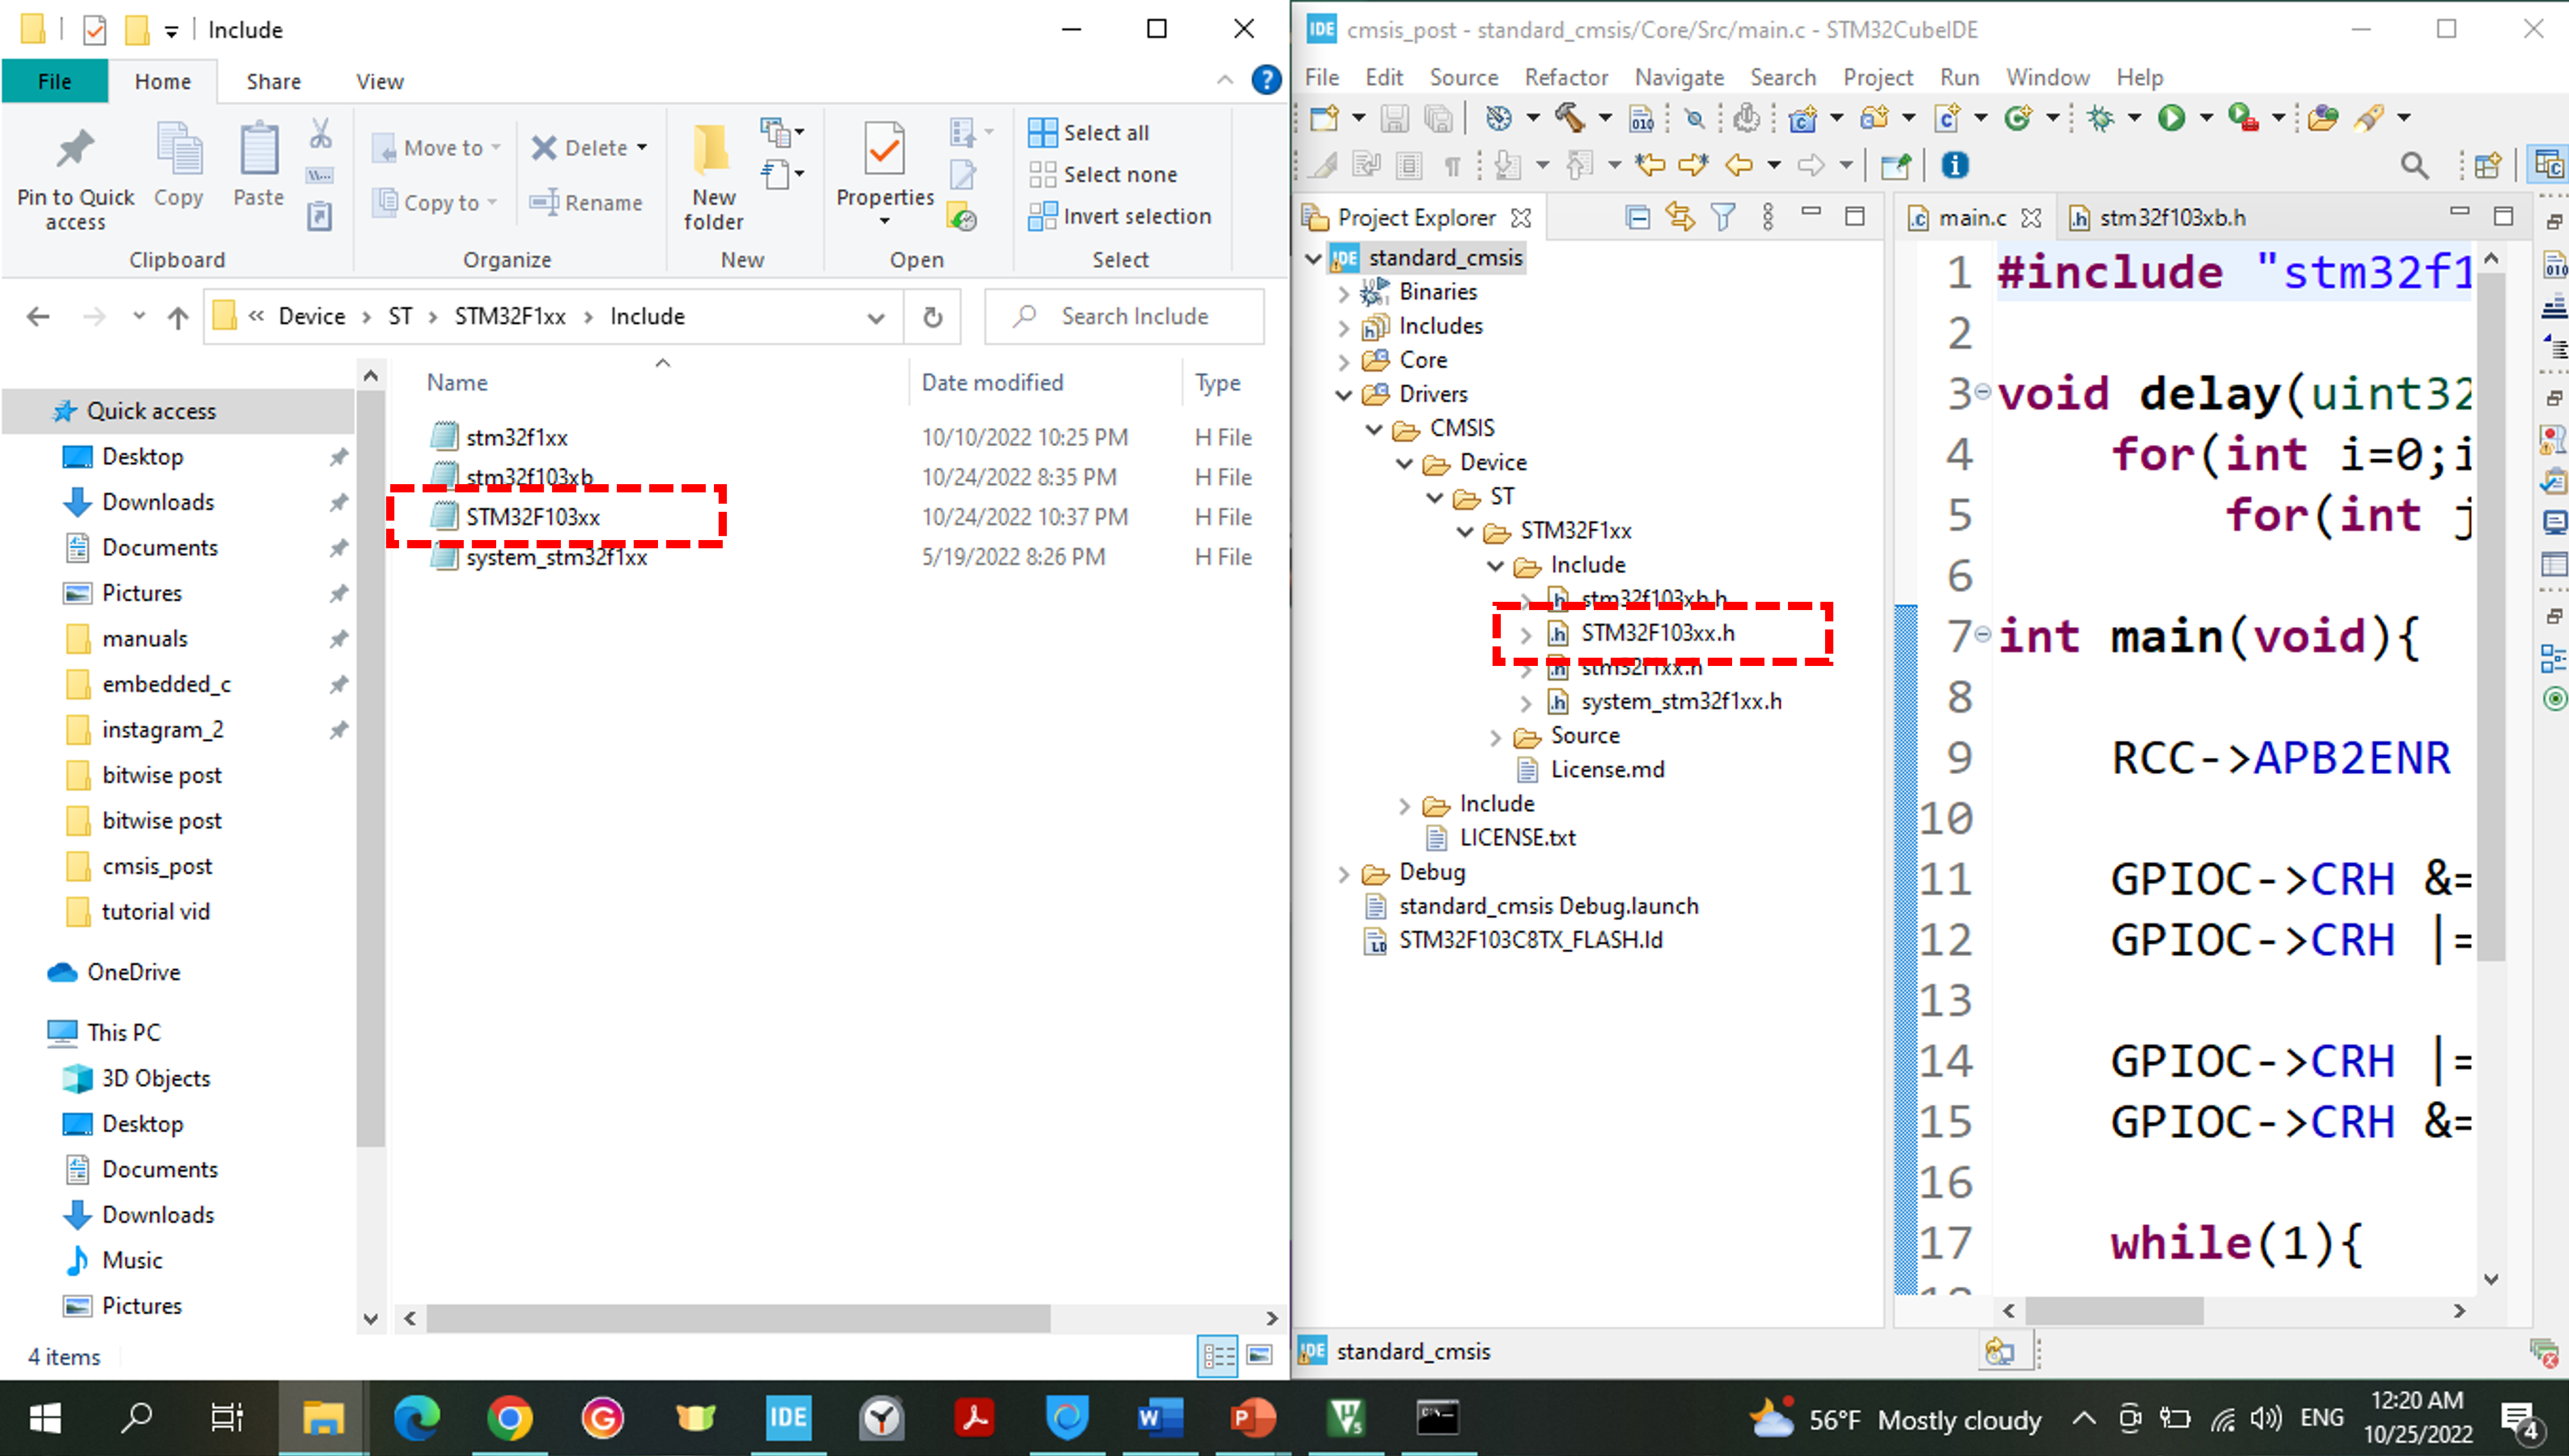Image resolution: width=2569 pixels, height=1456 pixels.
Task: Expand the Core folder
Action: [x=1344, y=361]
